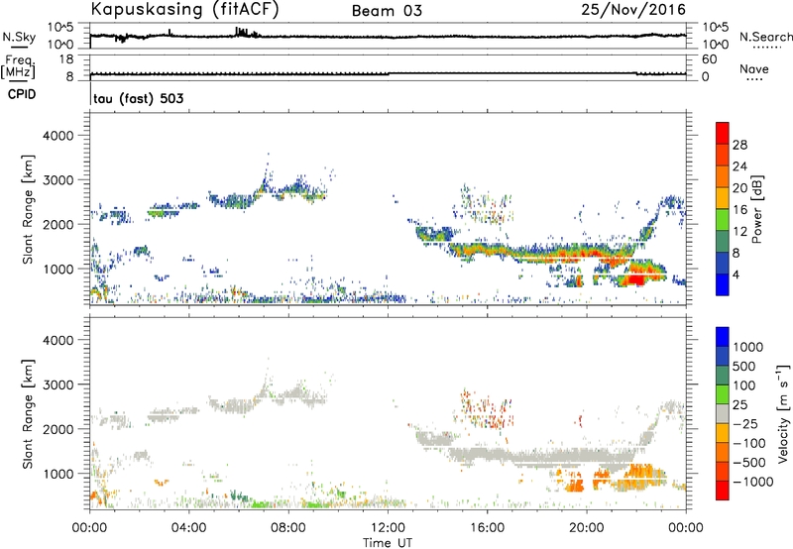Screen dimensions: 793x549
Task: Click the -500 tick label on the Velocity colorbar
Action: 751,462
